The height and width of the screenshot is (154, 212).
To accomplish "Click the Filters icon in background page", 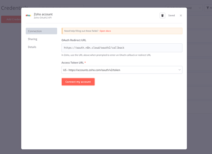I will (x=208, y=8).
